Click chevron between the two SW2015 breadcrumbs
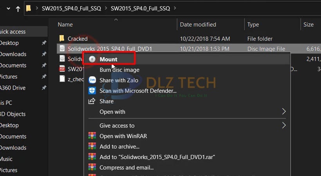 click(106, 8)
